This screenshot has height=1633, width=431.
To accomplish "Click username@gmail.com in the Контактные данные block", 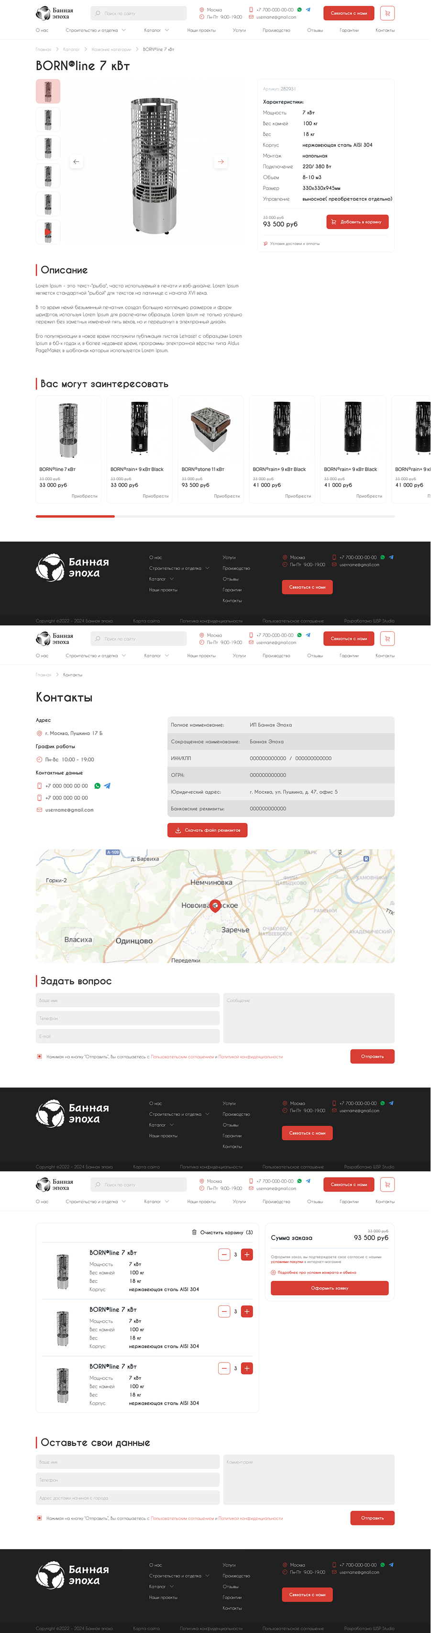I will tap(69, 810).
